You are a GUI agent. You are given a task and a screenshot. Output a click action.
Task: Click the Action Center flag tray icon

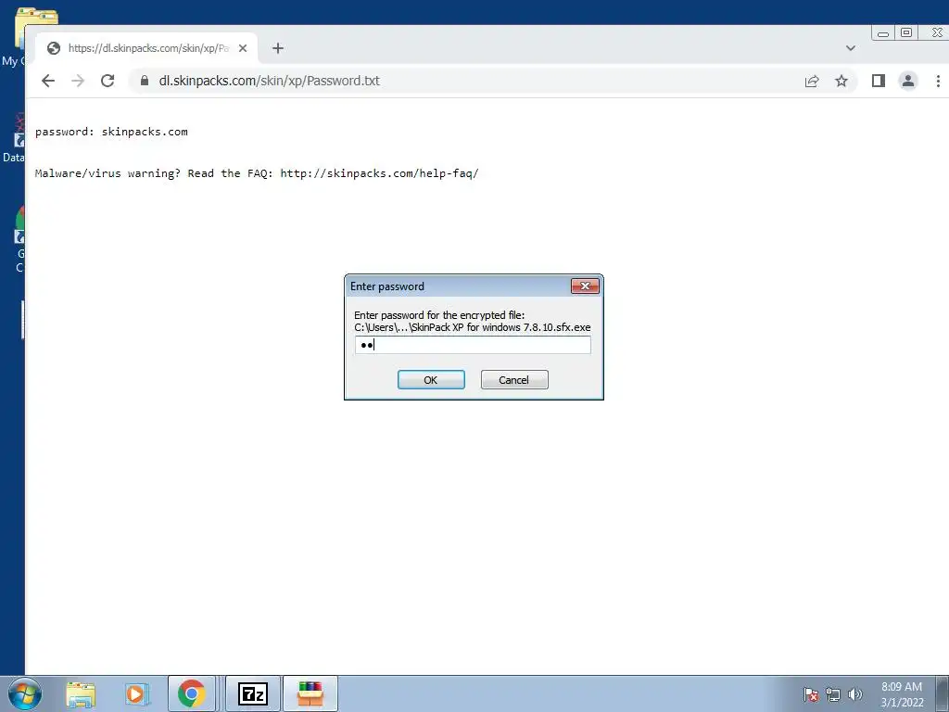tap(810, 694)
